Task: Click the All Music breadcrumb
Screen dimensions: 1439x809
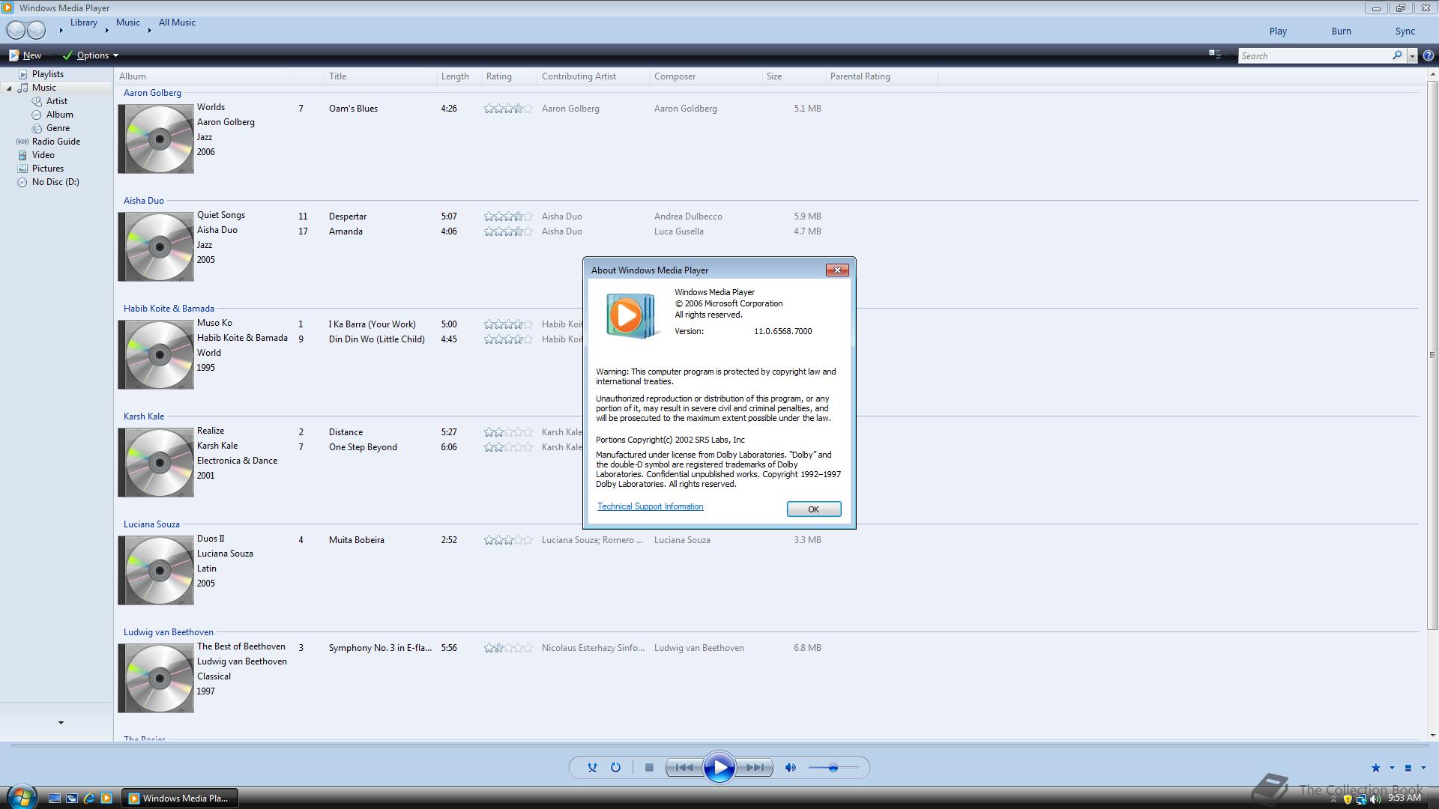Action: [x=177, y=22]
